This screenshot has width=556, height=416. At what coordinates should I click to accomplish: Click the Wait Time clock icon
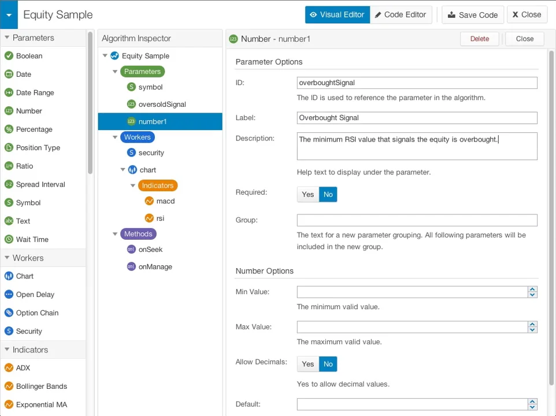click(x=9, y=239)
